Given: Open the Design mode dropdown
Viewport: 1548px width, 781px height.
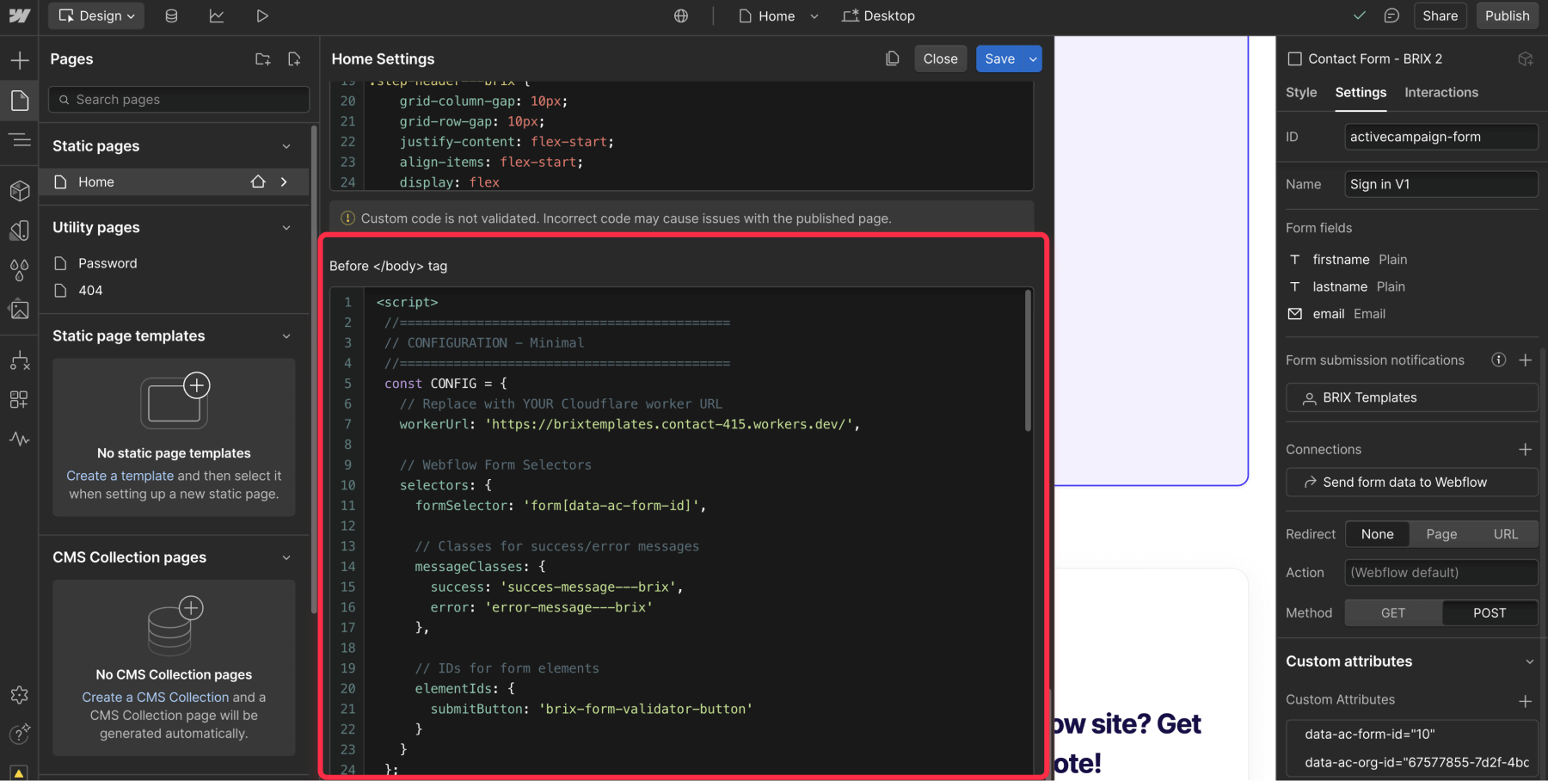Looking at the screenshot, I should [x=96, y=15].
